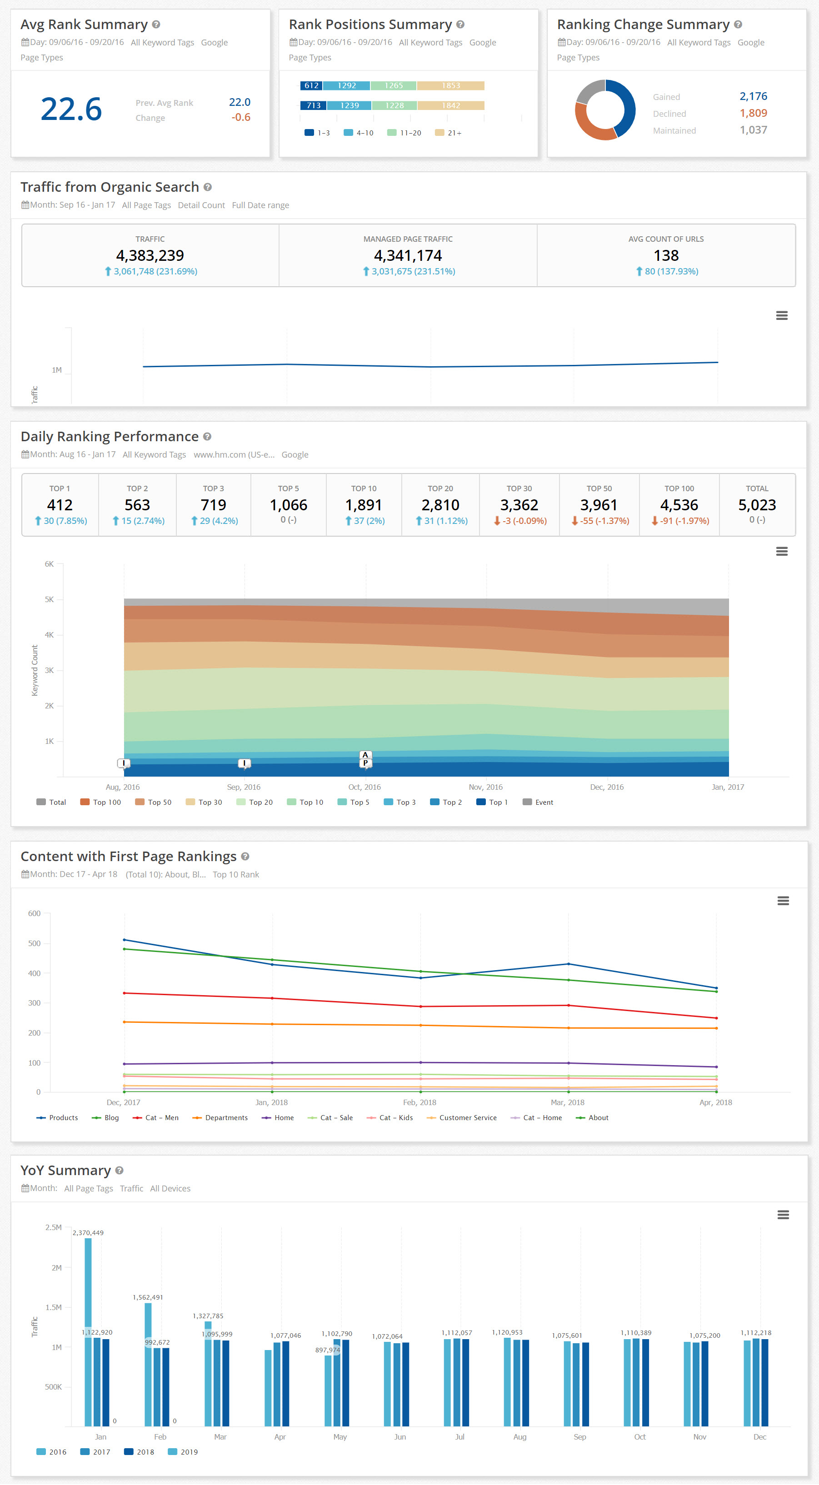819x1485 pixels.
Task: Open help for Traffic from Organic Search
Action: point(209,187)
